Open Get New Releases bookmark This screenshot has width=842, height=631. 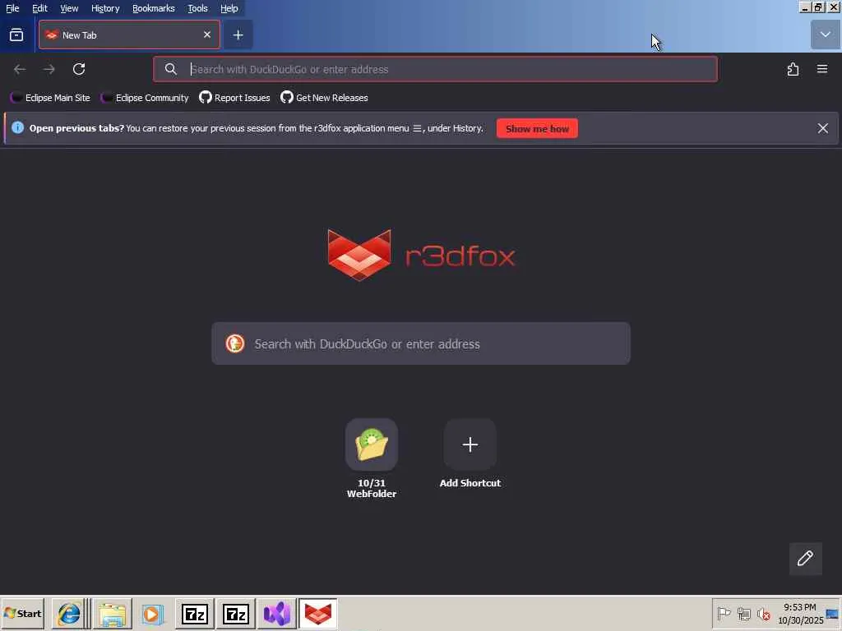pyautogui.click(x=324, y=98)
